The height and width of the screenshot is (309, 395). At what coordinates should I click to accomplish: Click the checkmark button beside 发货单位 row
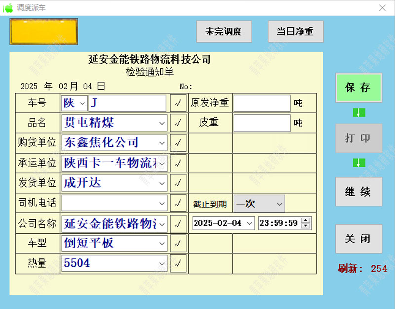[x=178, y=183]
